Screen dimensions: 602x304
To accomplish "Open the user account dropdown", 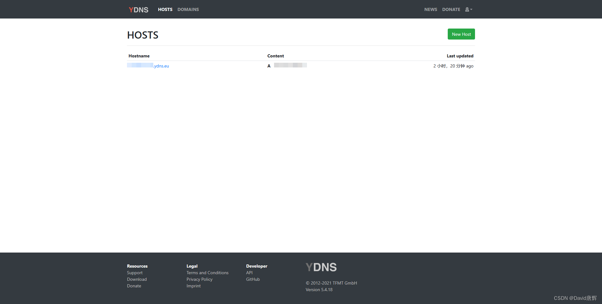I will pyautogui.click(x=469, y=9).
